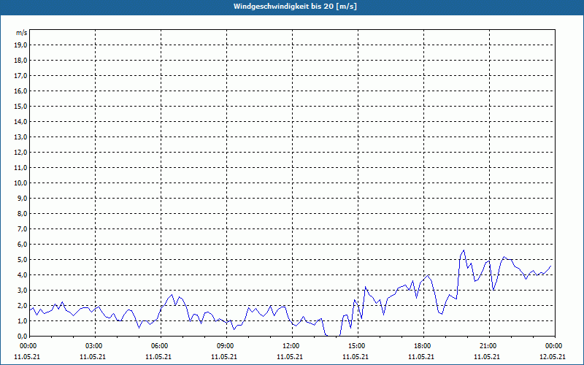
Task: Click the 11.05.21 date under 12:00
Action: point(290,356)
